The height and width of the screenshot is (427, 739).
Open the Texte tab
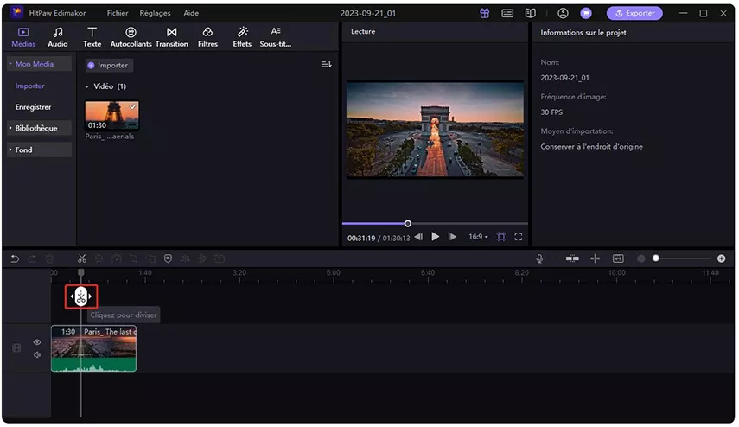[x=92, y=37]
